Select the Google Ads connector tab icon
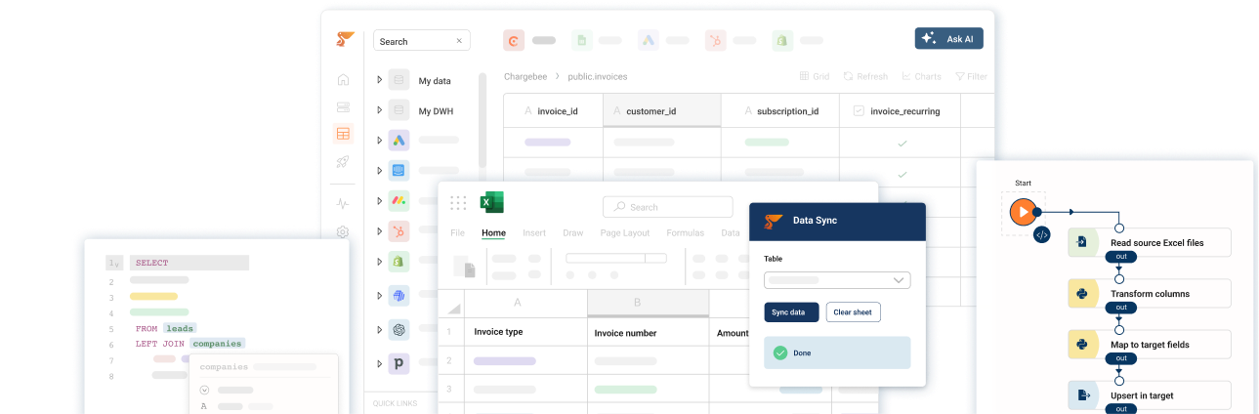 click(x=649, y=40)
